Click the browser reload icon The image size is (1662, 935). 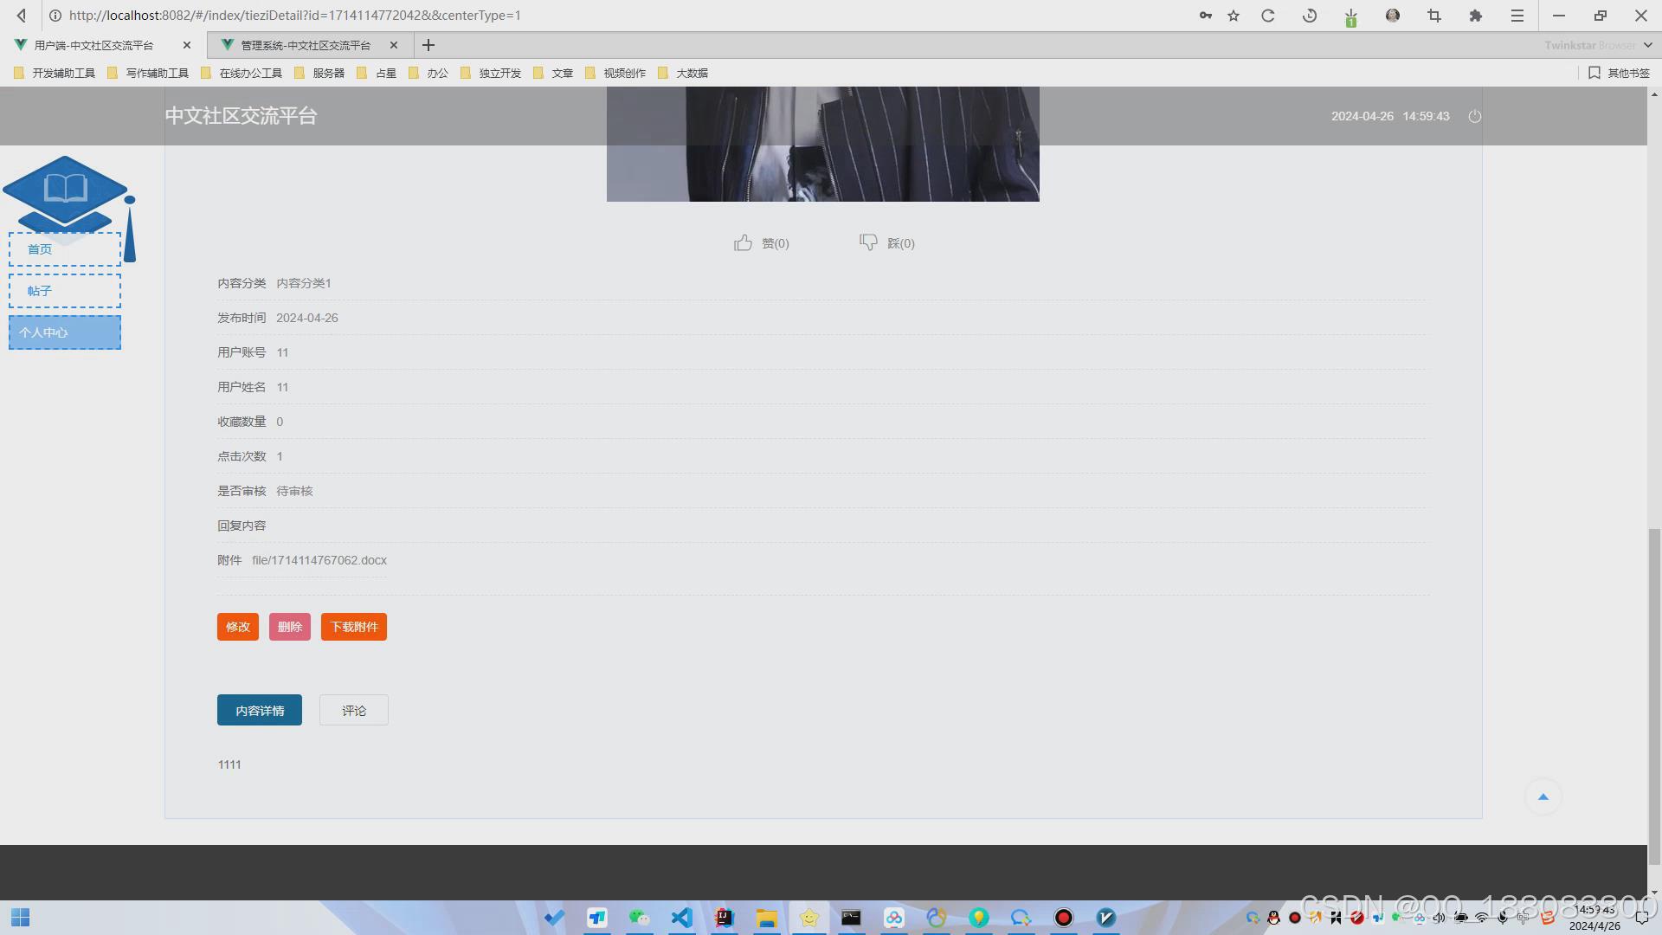[x=1268, y=16]
